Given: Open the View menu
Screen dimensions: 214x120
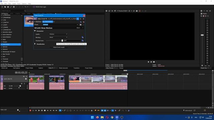Looking at the screenshot, I should 10,4.
